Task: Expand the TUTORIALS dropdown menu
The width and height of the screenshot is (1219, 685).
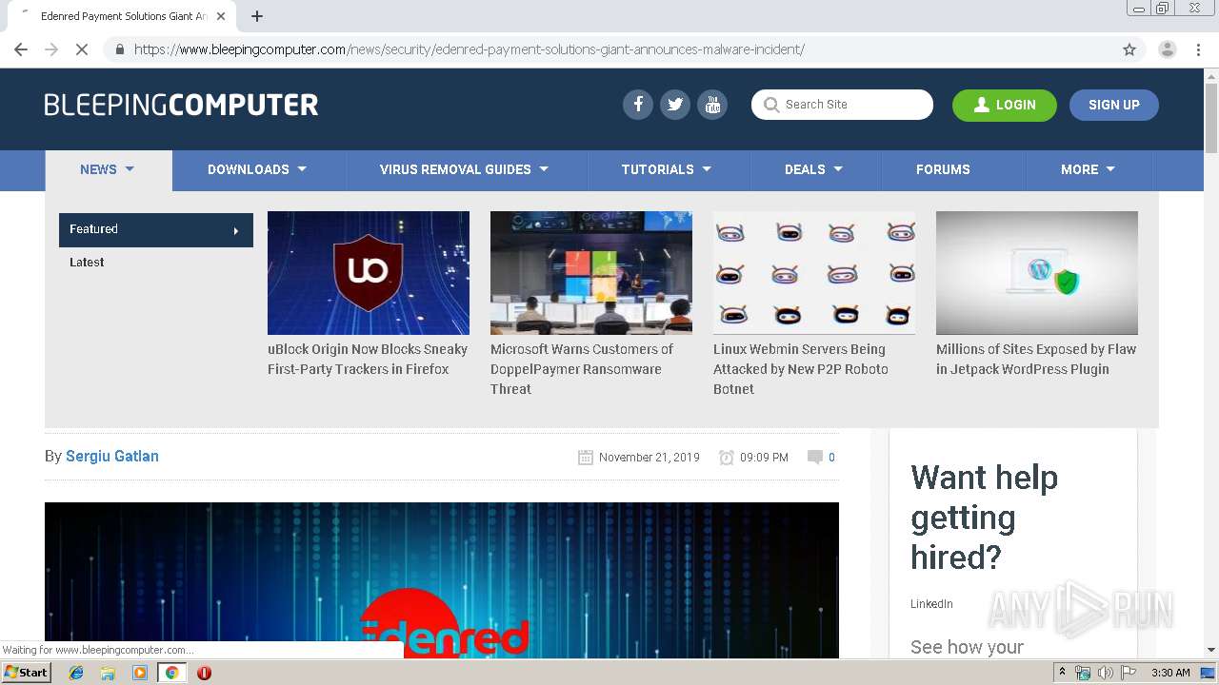Action: click(x=667, y=169)
